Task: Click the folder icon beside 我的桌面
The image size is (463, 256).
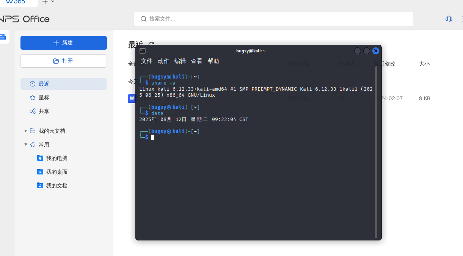Action: [40, 172]
